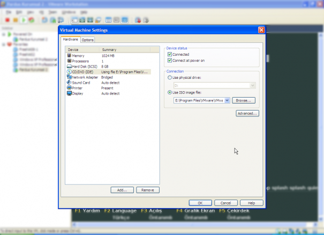324x235 pixels.
Task: Open the VM menu
Action: coord(42,12)
